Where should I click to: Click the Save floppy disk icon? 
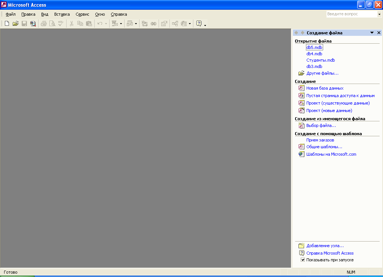click(x=24, y=24)
